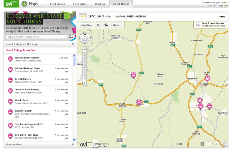Open the Uckfield Fish and Chips entry
Viewport: 232px width, 150px height.
(x=38, y=70)
